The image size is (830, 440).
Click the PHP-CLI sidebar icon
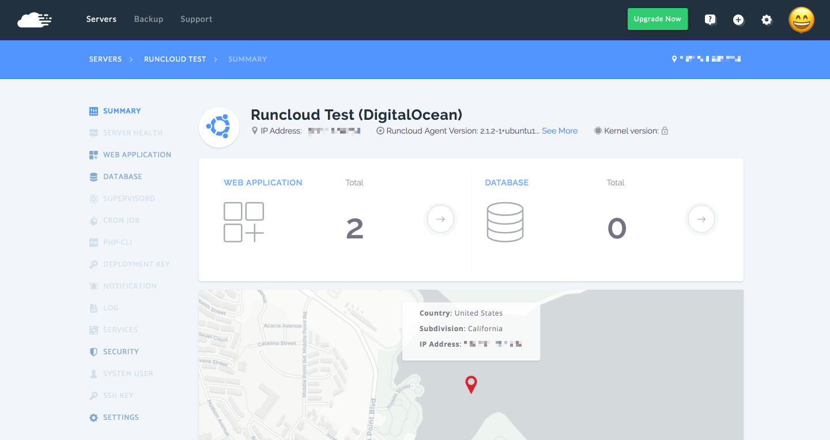click(93, 242)
